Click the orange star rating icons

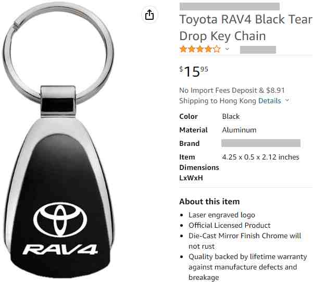(x=200, y=49)
